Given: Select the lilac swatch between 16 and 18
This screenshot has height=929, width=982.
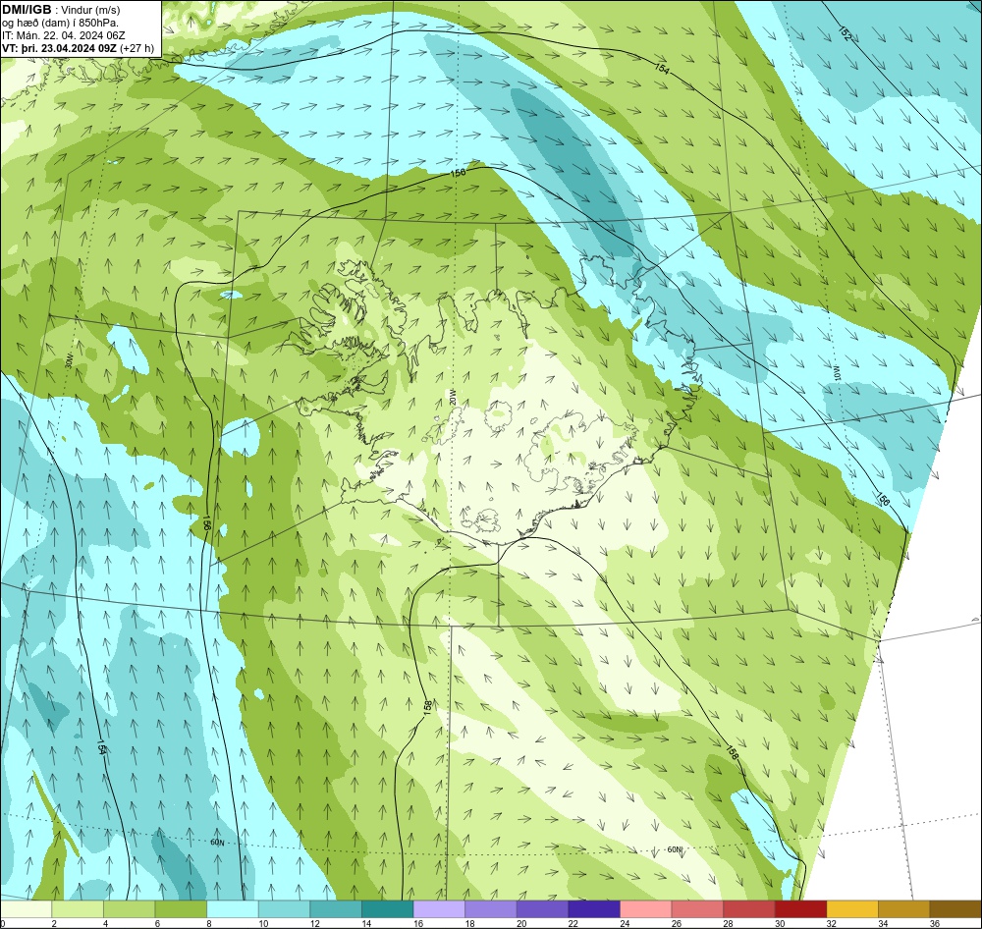Looking at the screenshot, I should (x=439, y=909).
